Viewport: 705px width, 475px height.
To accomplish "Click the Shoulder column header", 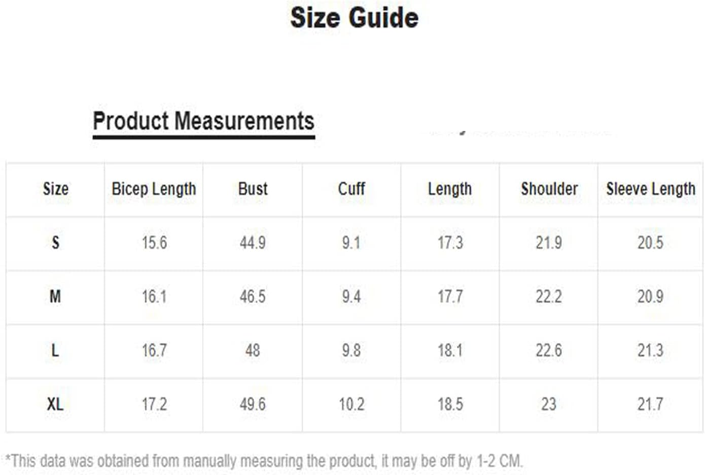I will [x=549, y=189].
